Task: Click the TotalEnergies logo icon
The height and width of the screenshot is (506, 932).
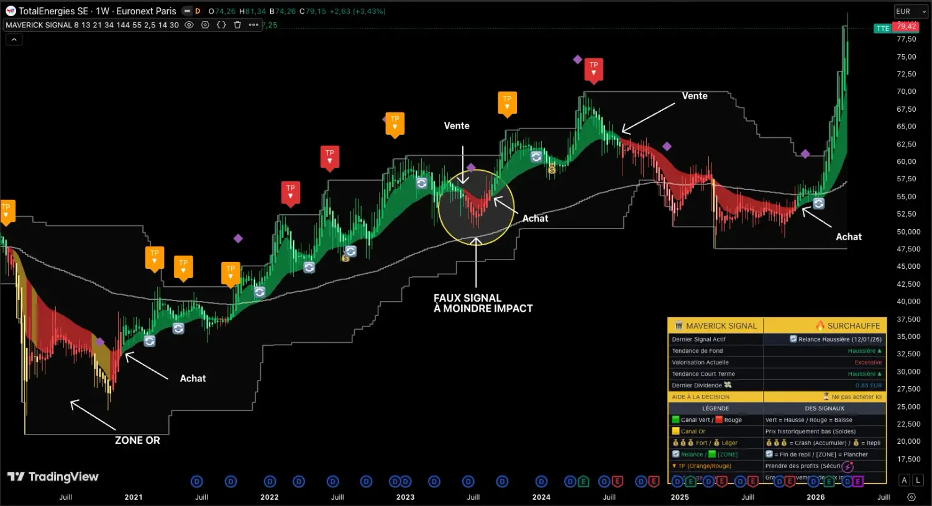Action: click(x=11, y=11)
